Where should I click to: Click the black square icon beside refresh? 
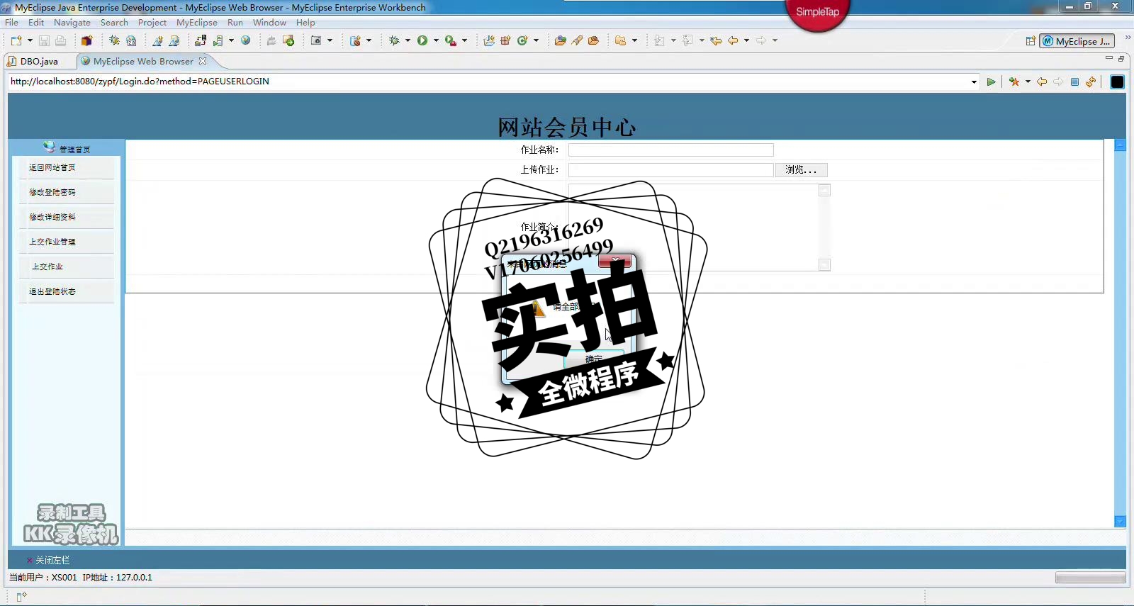click(1118, 82)
